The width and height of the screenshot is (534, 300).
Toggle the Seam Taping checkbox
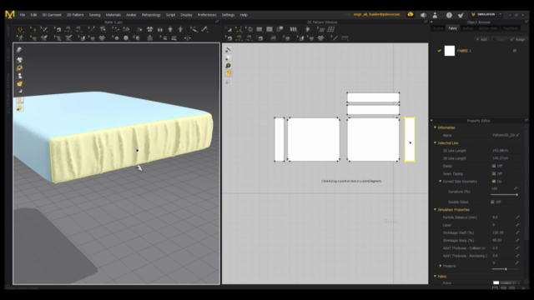point(494,174)
